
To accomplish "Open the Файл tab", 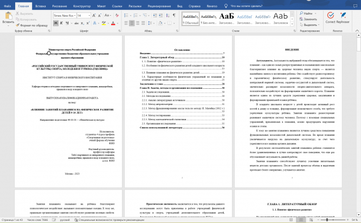I will [x=8, y=6].
